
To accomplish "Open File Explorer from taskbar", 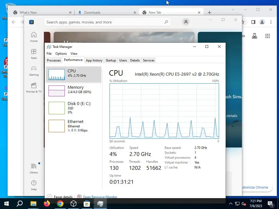I will tap(33, 204).
